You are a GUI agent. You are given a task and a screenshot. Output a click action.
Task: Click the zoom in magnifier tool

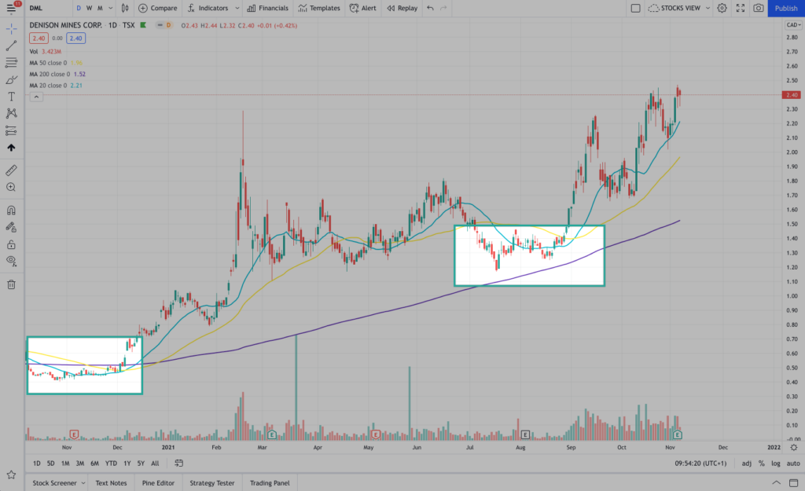[11, 187]
